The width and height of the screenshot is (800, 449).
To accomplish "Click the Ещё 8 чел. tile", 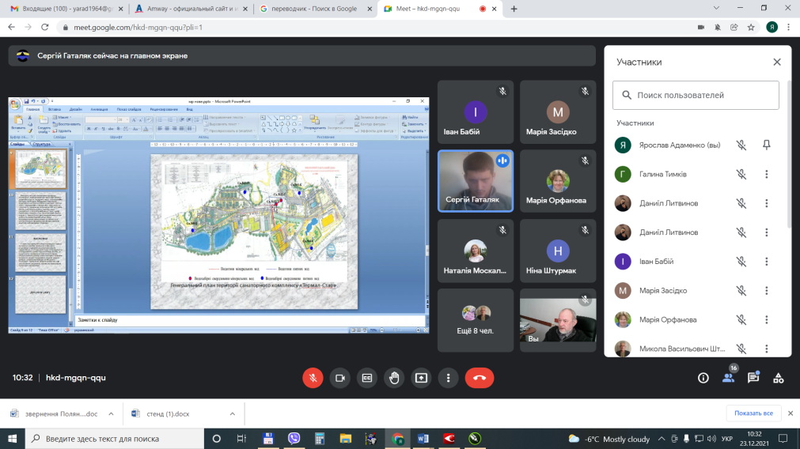I will 475,320.
